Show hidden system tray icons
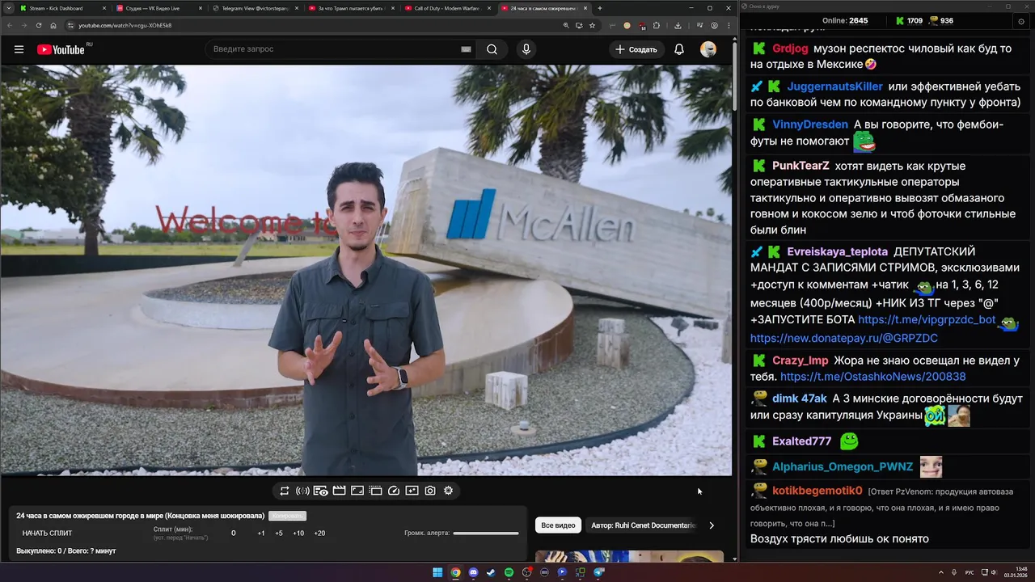 pos(940,572)
